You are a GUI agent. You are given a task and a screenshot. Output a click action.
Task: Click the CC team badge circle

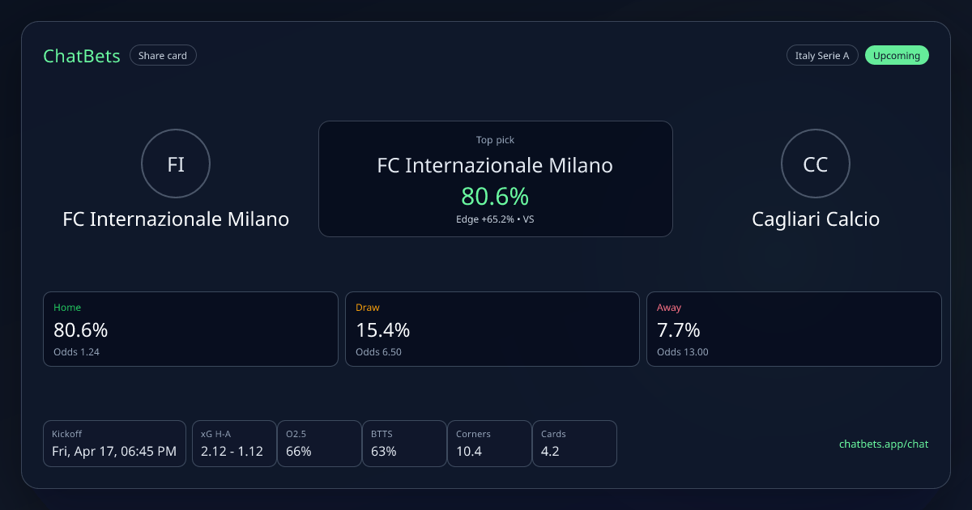[815, 164]
